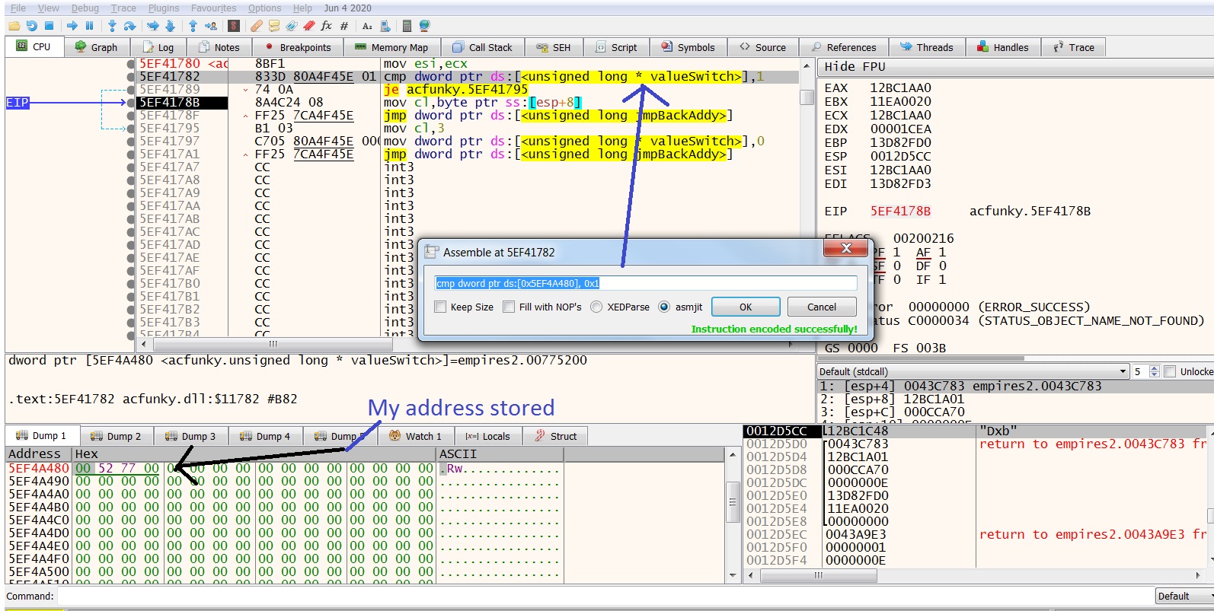
Task: Click the assemble instruction text field
Action: [645, 283]
